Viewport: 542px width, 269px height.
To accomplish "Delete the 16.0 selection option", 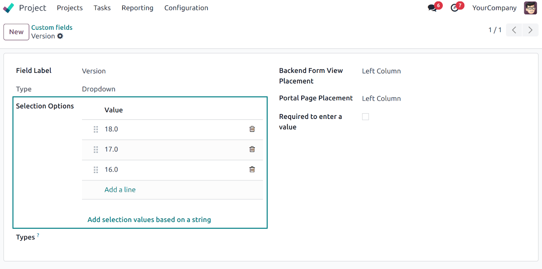I will [x=252, y=169].
